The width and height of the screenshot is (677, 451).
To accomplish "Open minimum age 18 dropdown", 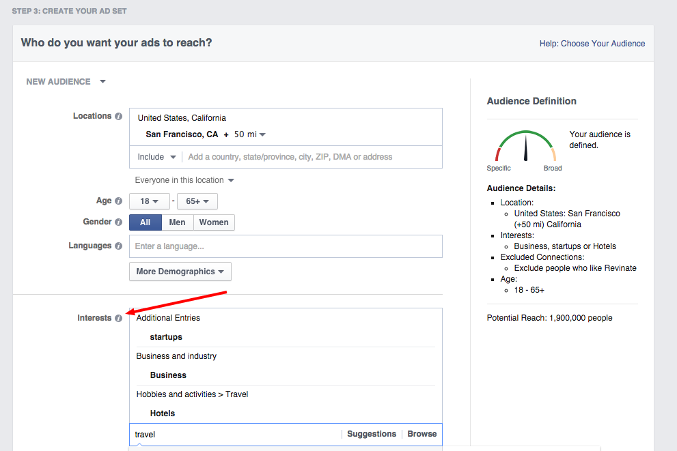I will tap(149, 201).
